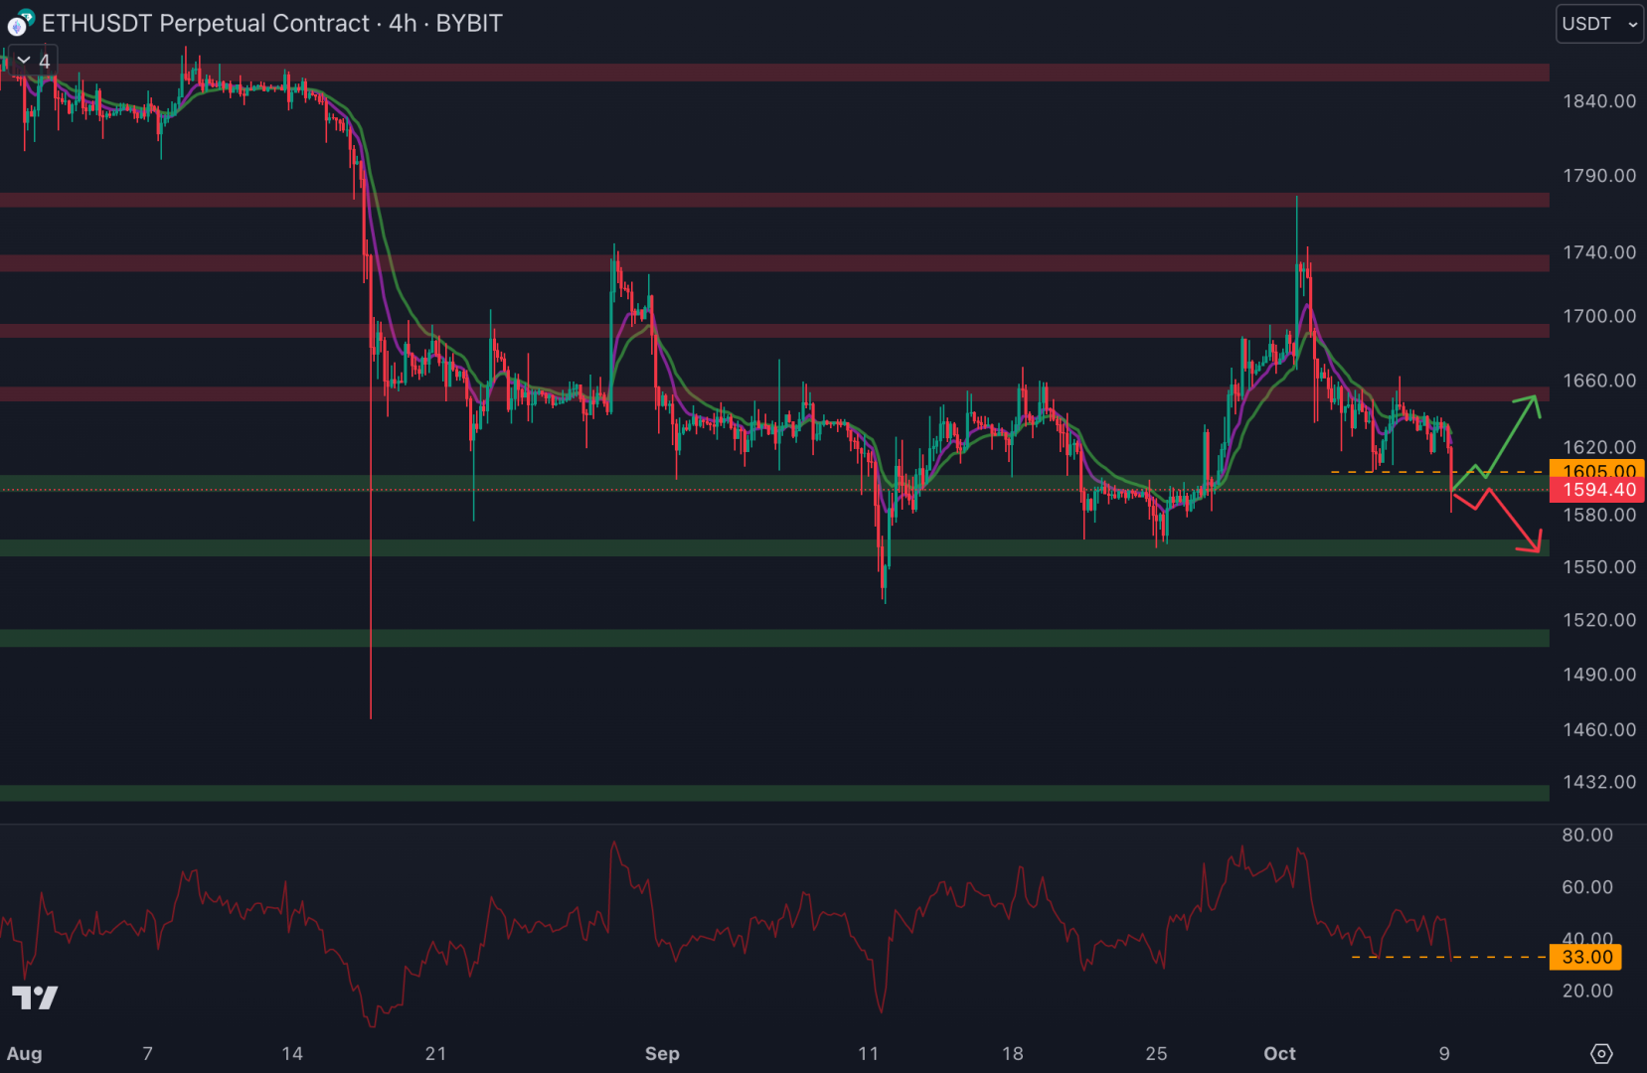The height and width of the screenshot is (1073, 1647).
Task: Click the 1660.00 price axis value
Action: click(1599, 381)
